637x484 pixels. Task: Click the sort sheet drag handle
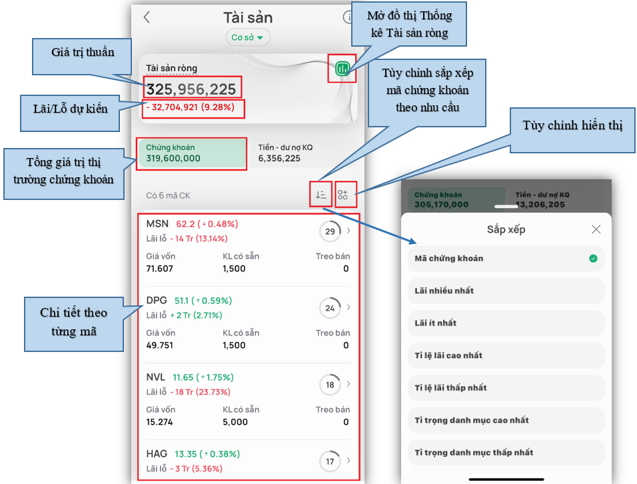506,207
